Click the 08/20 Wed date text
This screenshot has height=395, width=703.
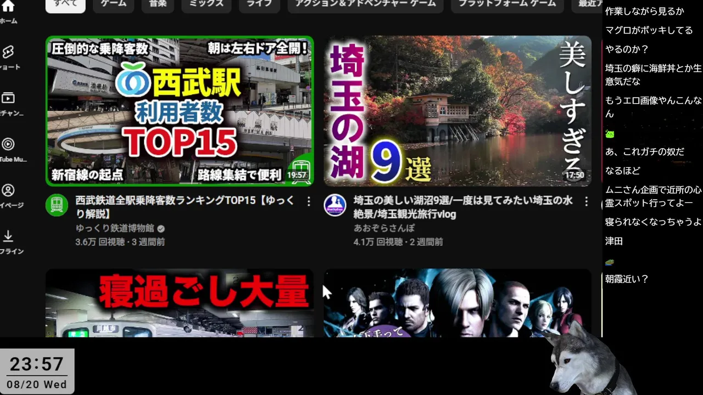[x=37, y=385]
